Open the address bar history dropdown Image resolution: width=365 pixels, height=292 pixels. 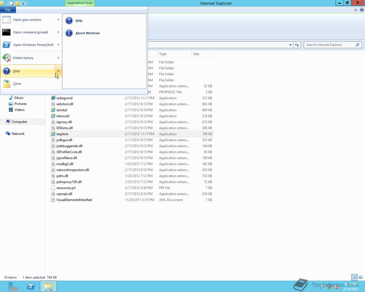point(290,45)
